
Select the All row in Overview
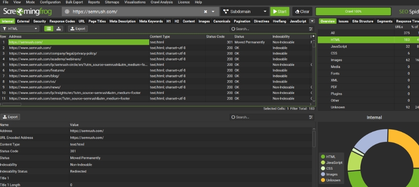(x=368, y=33)
